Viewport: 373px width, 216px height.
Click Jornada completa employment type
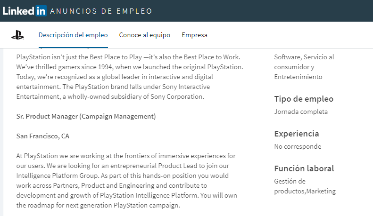pos(301,112)
